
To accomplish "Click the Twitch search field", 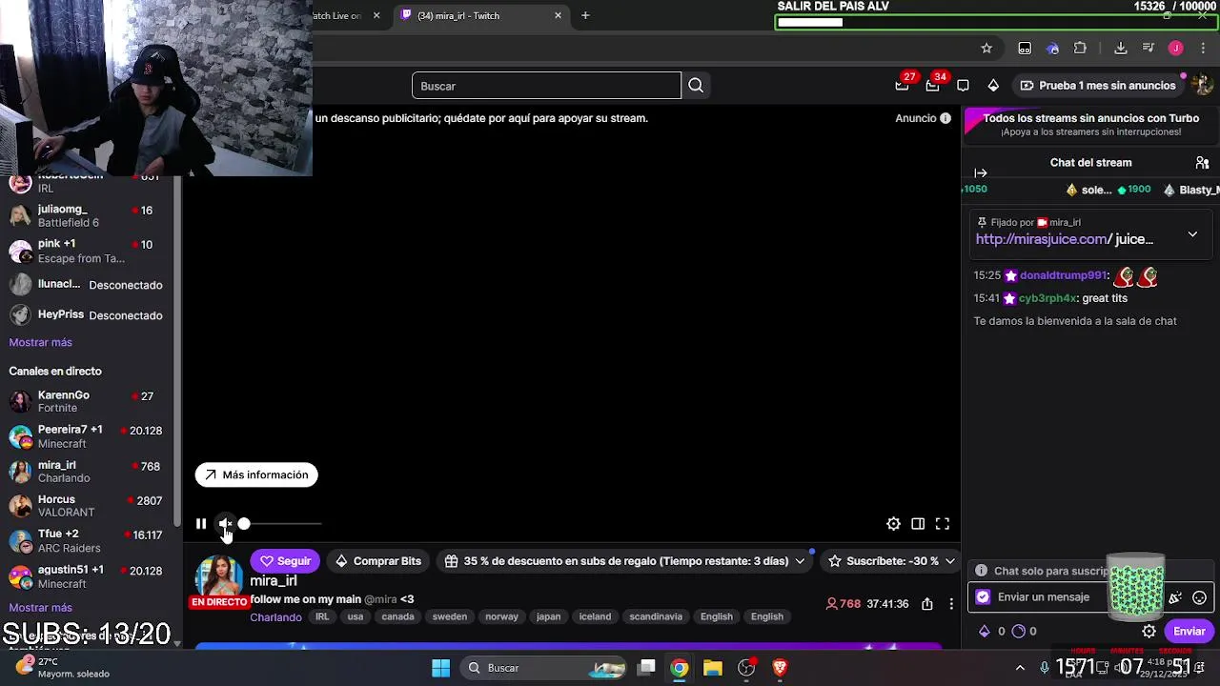I will [546, 86].
